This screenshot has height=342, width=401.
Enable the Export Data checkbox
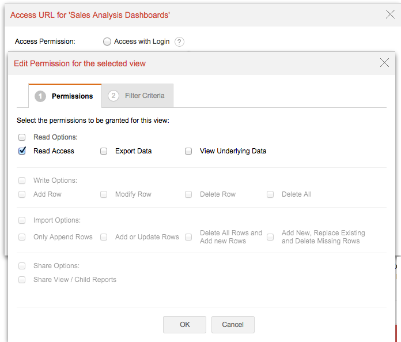coord(104,151)
